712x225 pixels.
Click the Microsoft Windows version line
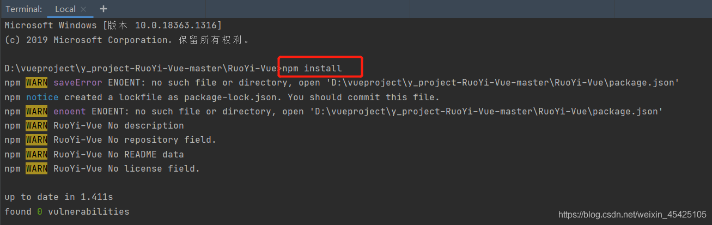pos(113,26)
